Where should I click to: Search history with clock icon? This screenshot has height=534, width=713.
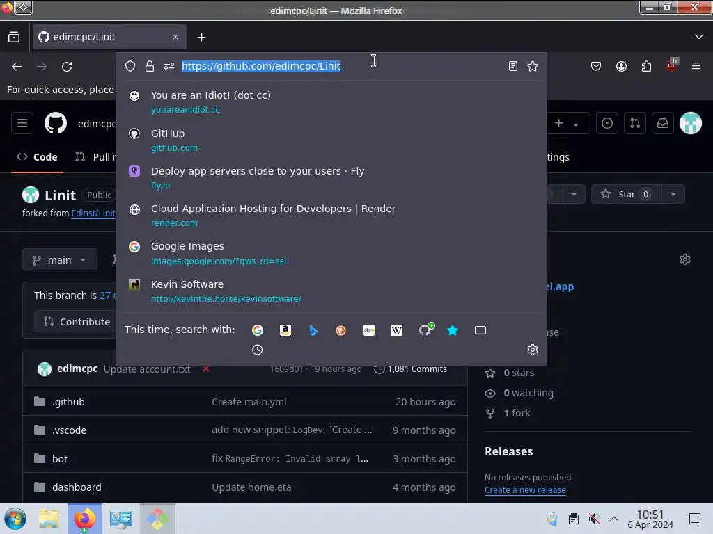pyautogui.click(x=258, y=350)
